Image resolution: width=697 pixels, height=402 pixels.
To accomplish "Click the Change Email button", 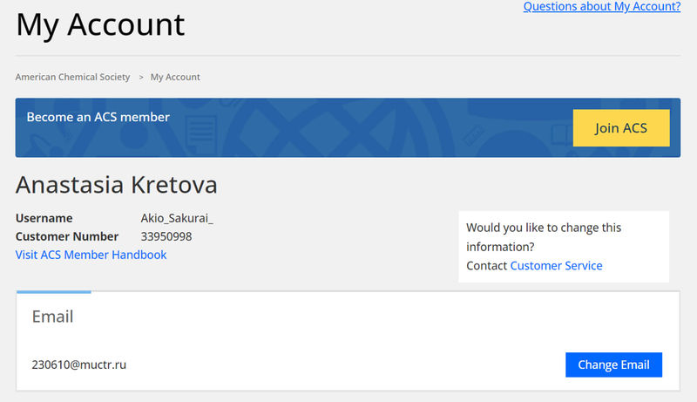I will pos(613,365).
